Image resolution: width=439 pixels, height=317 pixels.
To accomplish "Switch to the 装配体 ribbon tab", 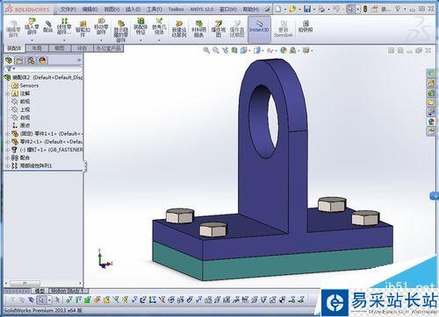I will coord(14,48).
